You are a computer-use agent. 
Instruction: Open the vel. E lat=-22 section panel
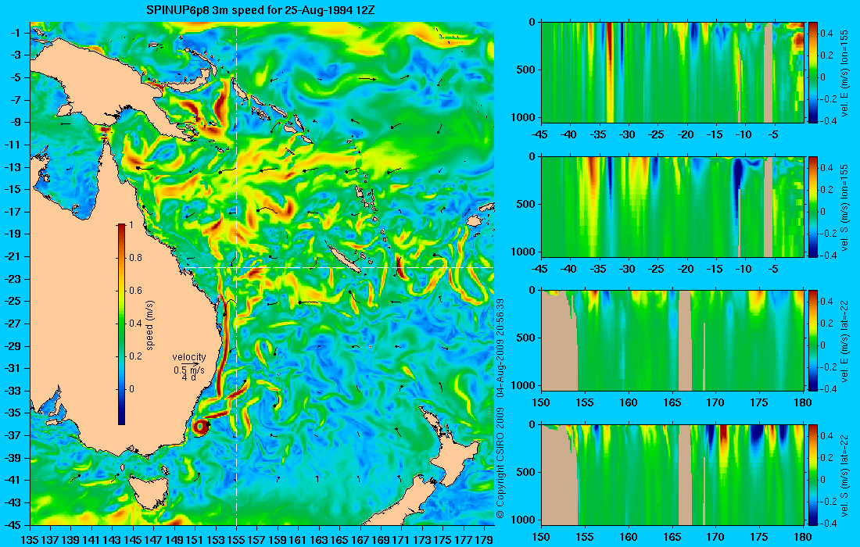pyautogui.click(x=672, y=341)
